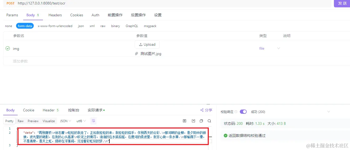Open the 成功 (200) response dropdown
Screen dimensions: 350x150
click(x=290, y=112)
